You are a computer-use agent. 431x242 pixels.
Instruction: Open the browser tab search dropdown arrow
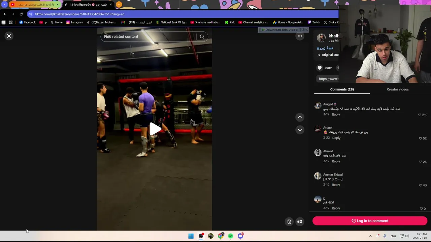tap(4, 5)
